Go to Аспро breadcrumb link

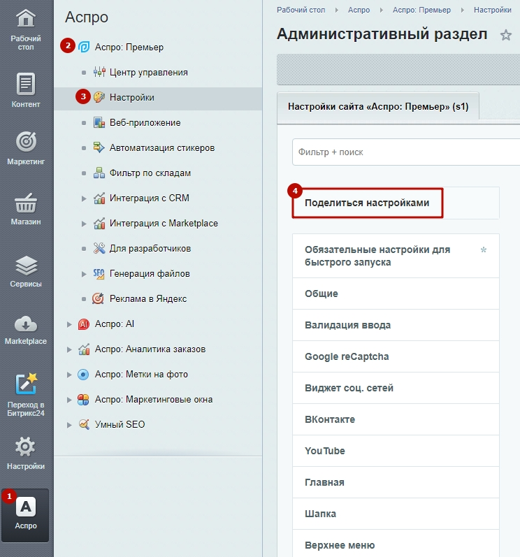click(359, 10)
